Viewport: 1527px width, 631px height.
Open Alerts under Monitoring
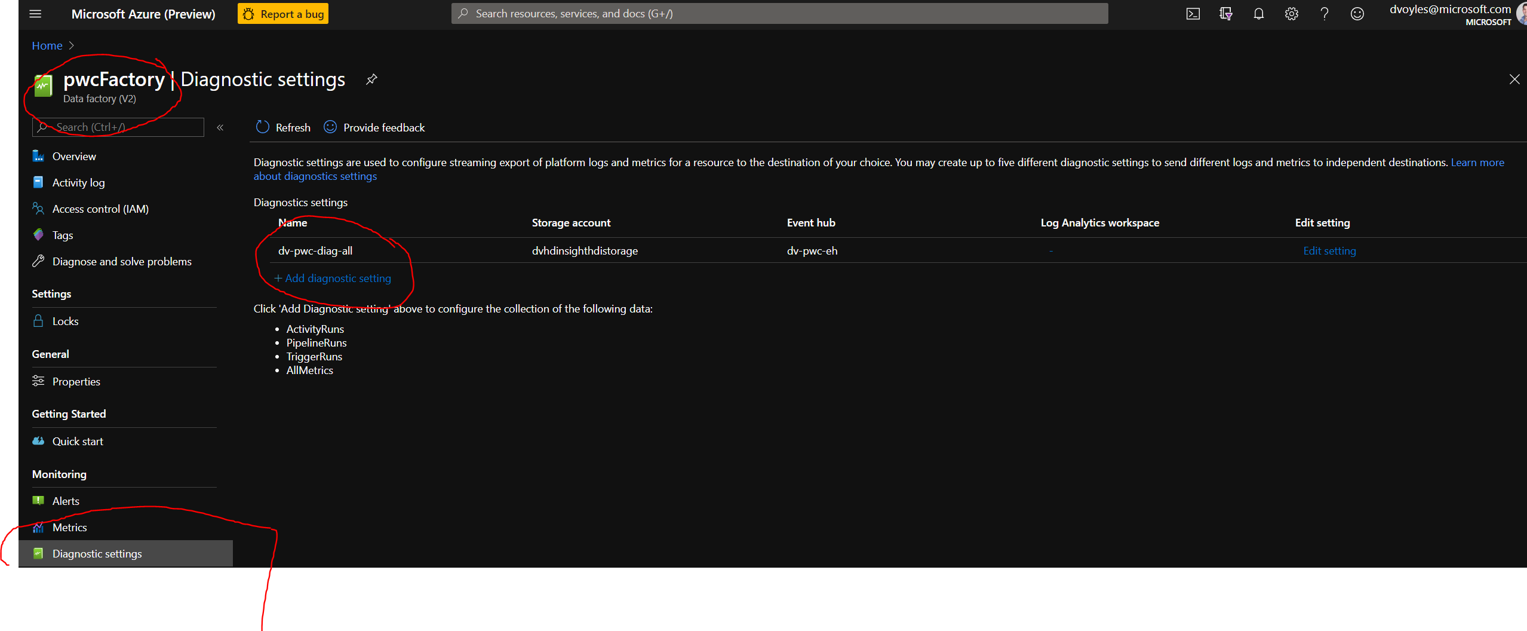66,501
